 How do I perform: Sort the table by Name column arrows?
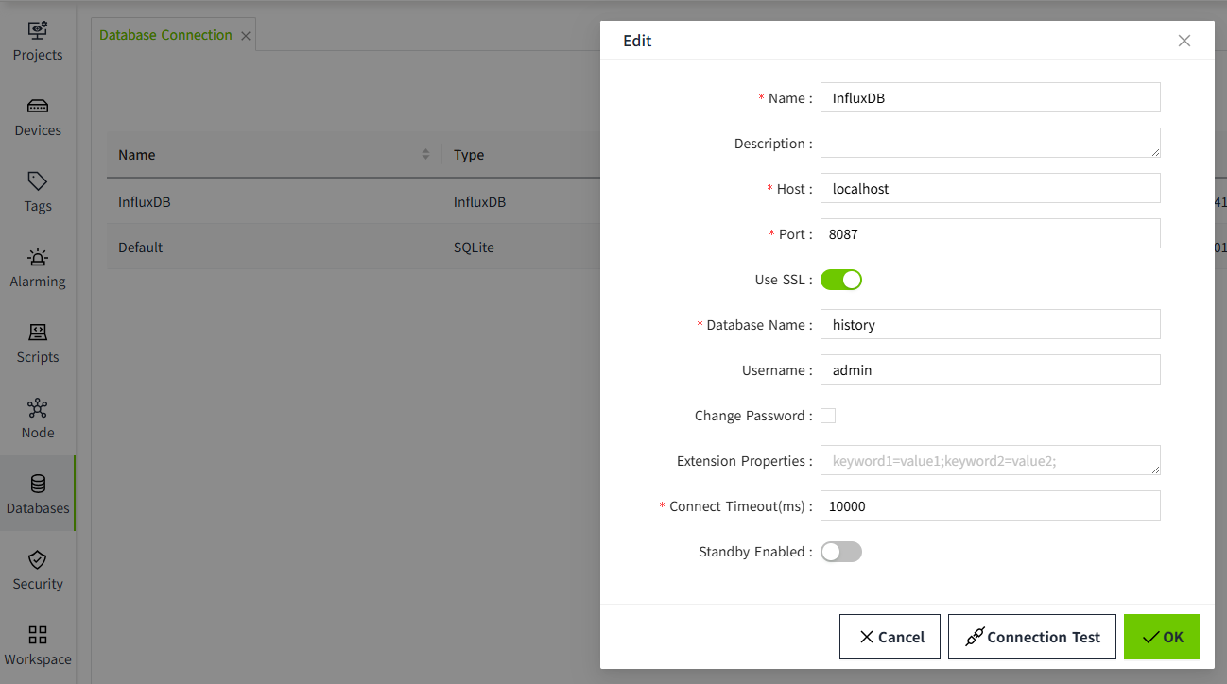425,155
